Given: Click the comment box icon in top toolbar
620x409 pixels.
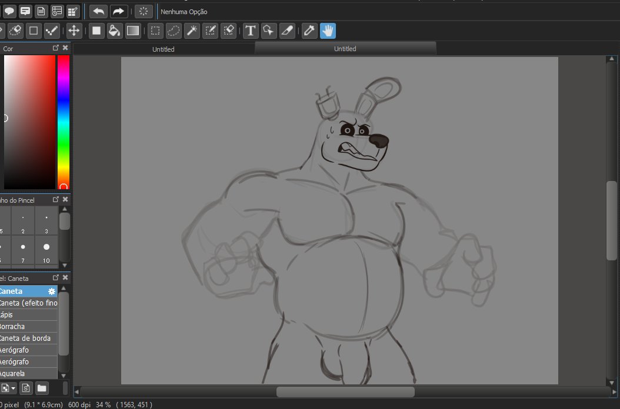Looking at the screenshot, I should (25, 12).
